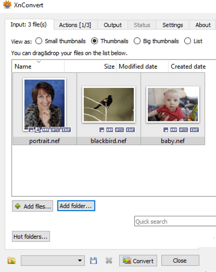Screen dimensions: 216x272
Task: Start processing with the Convert button
Action: coord(138,260)
